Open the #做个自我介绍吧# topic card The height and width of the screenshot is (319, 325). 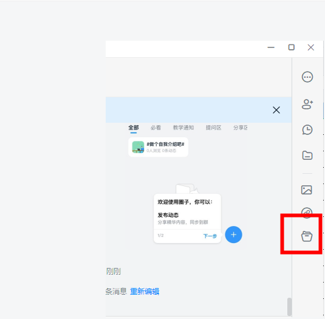pyautogui.click(x=159, y=147)
